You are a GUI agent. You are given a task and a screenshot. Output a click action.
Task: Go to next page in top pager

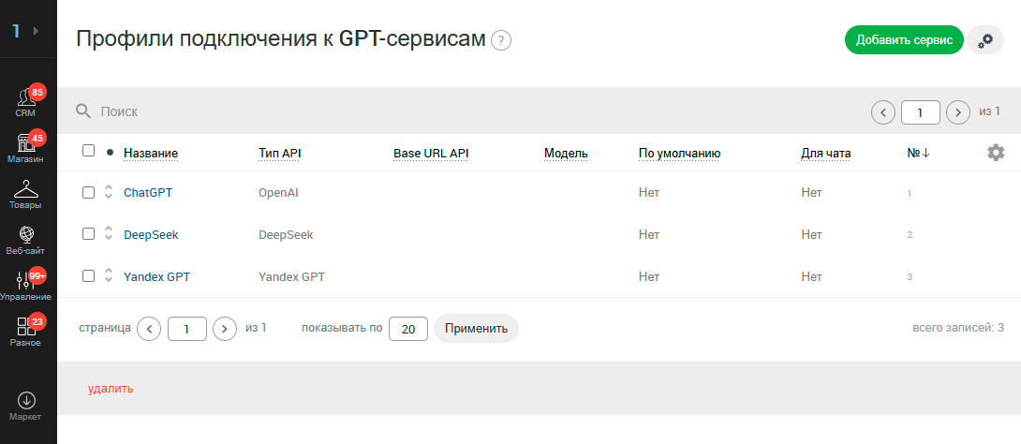click(x=958, y=112)
